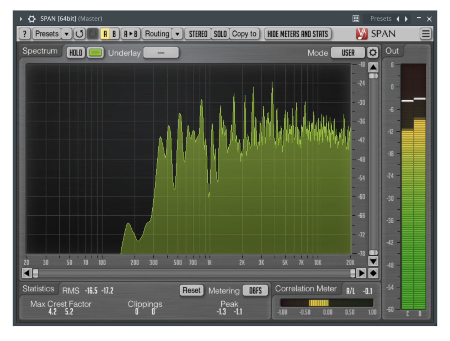Open the help question mark button
Screen dimensions: 450x341
click(x=25, y=34)
